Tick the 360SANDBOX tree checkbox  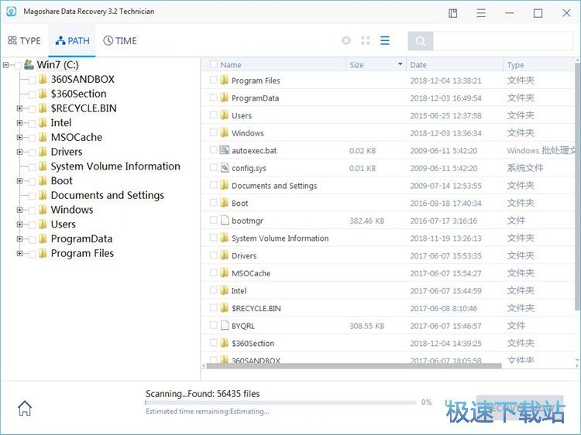coord(32,80)
